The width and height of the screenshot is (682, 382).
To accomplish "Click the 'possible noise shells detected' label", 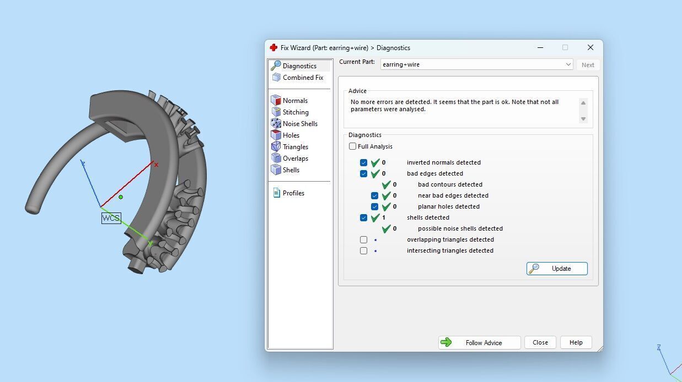I will pyautogui.click(x=460, y=228).
